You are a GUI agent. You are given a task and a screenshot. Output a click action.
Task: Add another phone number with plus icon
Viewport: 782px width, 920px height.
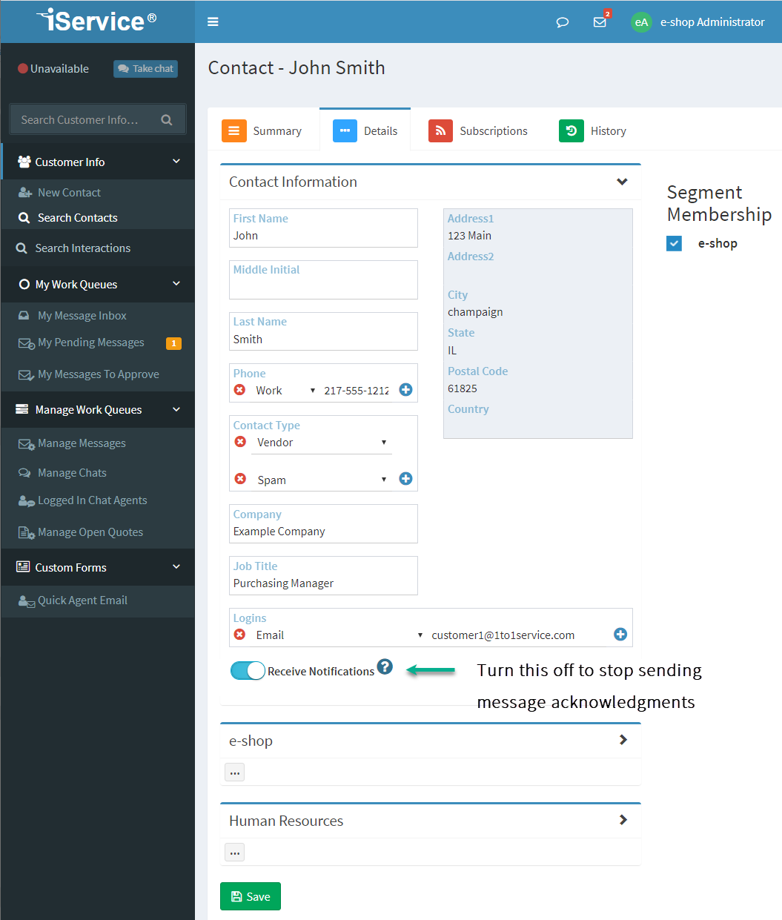point(405,390)
